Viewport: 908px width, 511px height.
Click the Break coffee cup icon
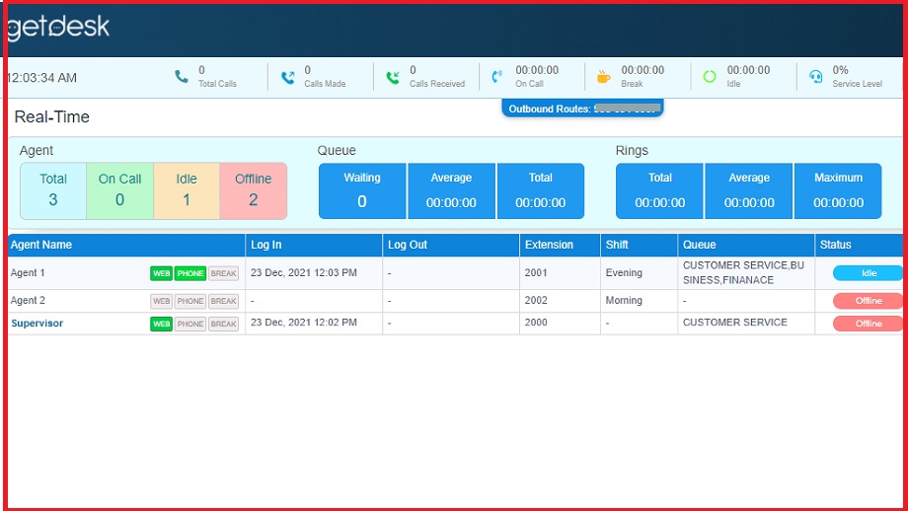603,77
